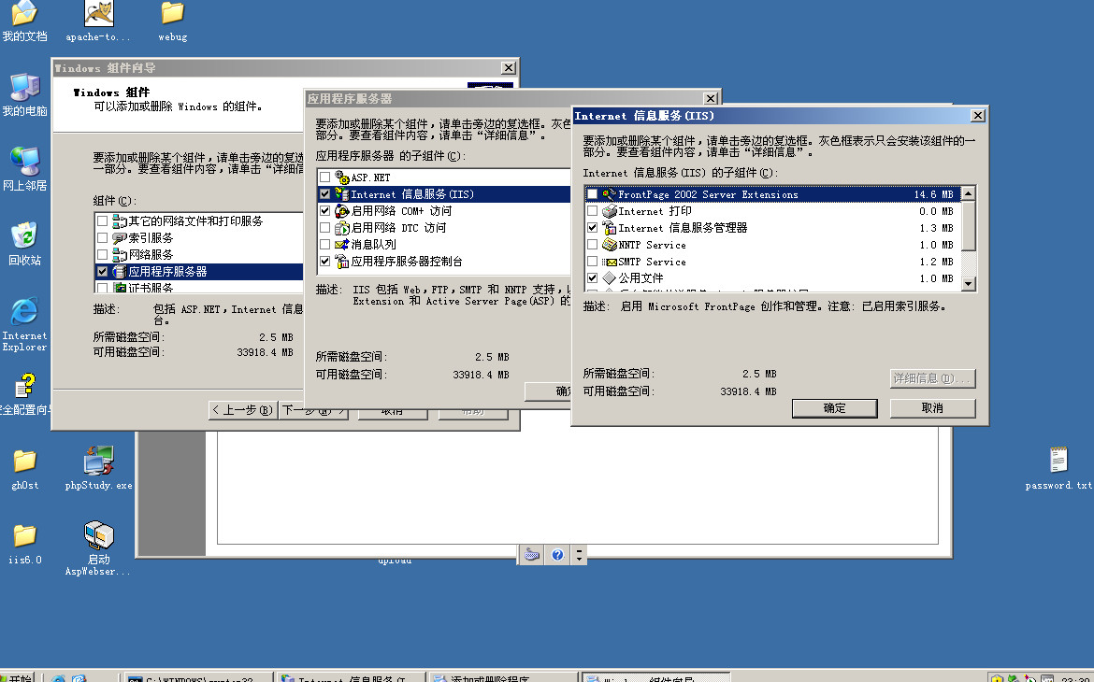Screen dimensions: 1094x682
Task: Select Internet 信息服务(IIS) row in subcomponents
Action: [444, 194]
